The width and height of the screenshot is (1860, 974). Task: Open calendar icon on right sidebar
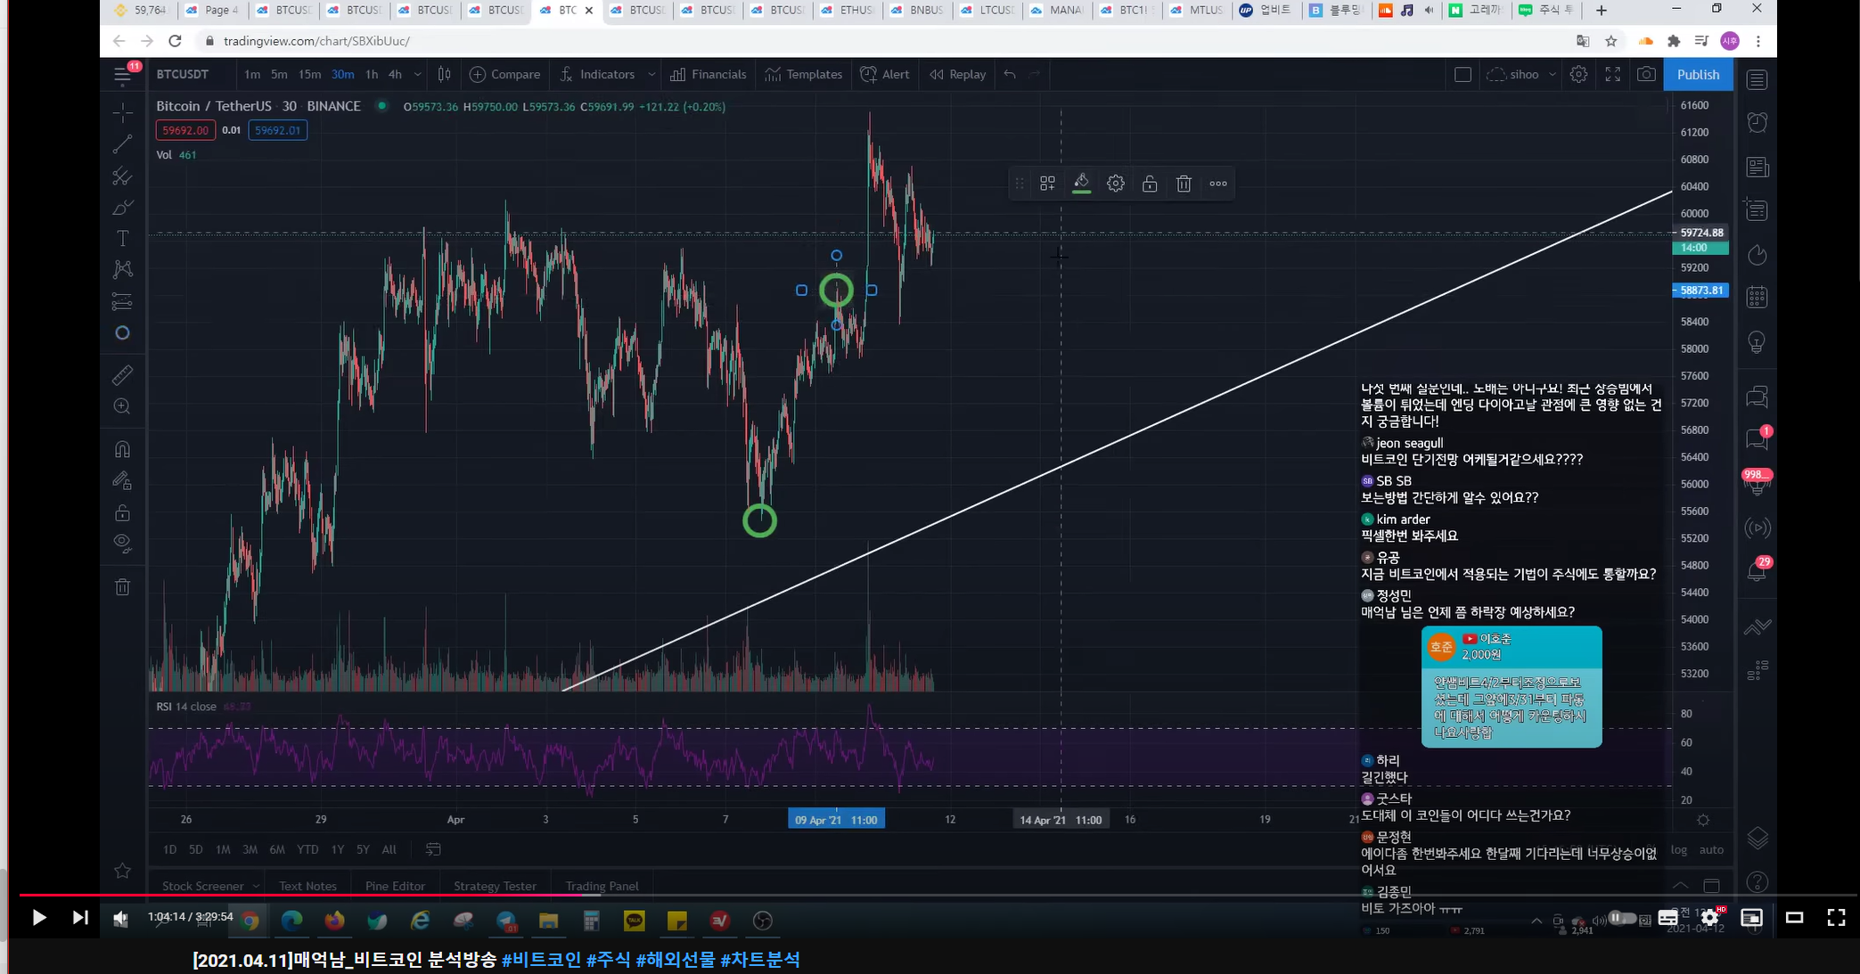[x=1757, y=297]
